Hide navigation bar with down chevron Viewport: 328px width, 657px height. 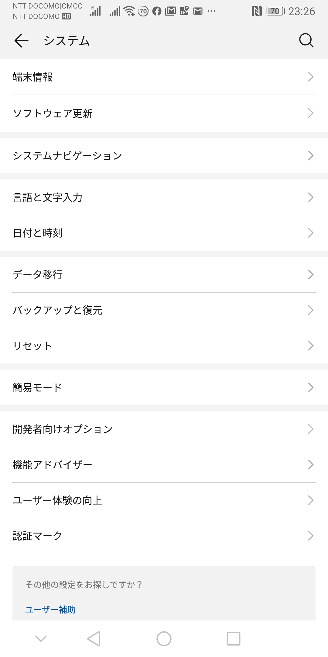point(41,638)
